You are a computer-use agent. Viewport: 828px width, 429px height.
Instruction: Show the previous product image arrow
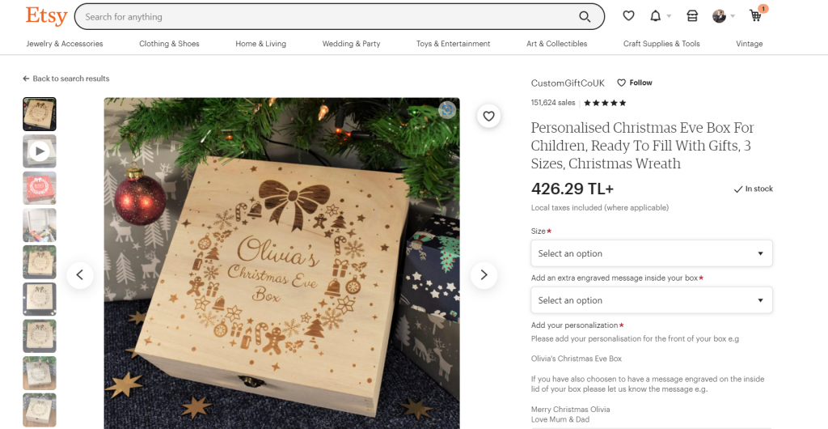[x=80, y=274]
